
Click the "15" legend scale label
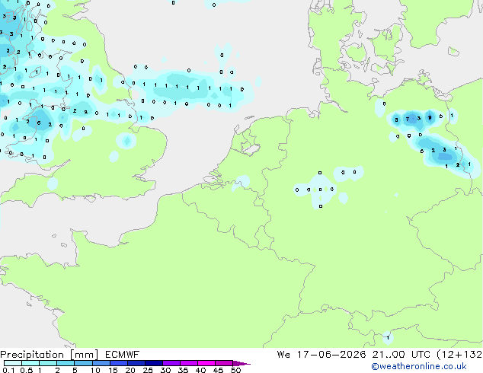coord(113,370)
